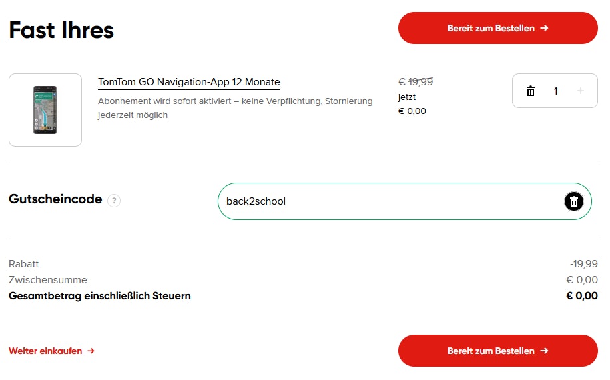Increase quantity with the plus icon

581,91
